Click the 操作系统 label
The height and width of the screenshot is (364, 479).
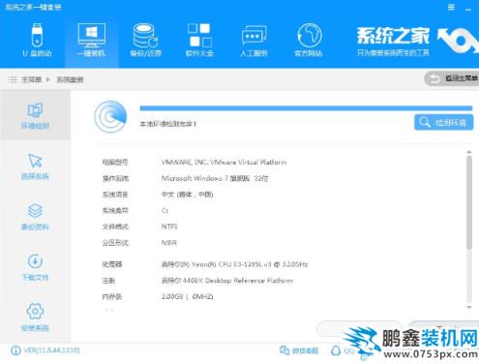[x=115, y=178]
